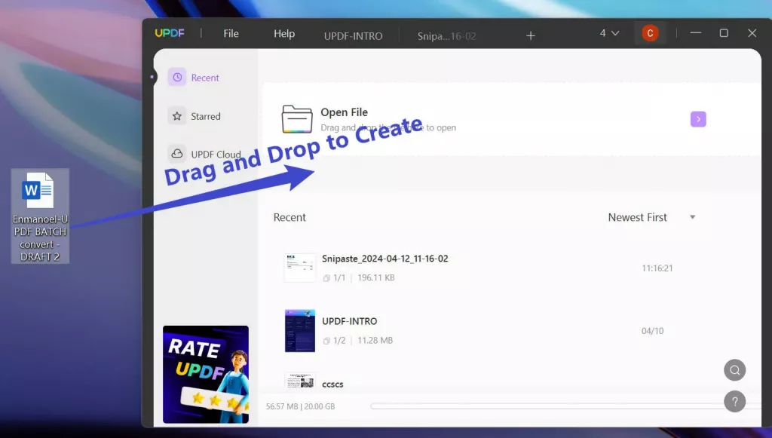
Task: Click the sort dropdown triangle arrow
Action: tap(692, 217)
